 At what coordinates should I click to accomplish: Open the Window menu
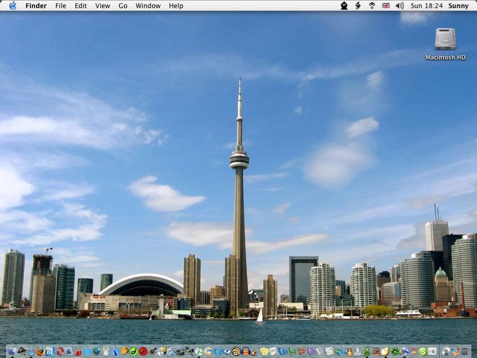pyautogui.click(x=148, y=6)
